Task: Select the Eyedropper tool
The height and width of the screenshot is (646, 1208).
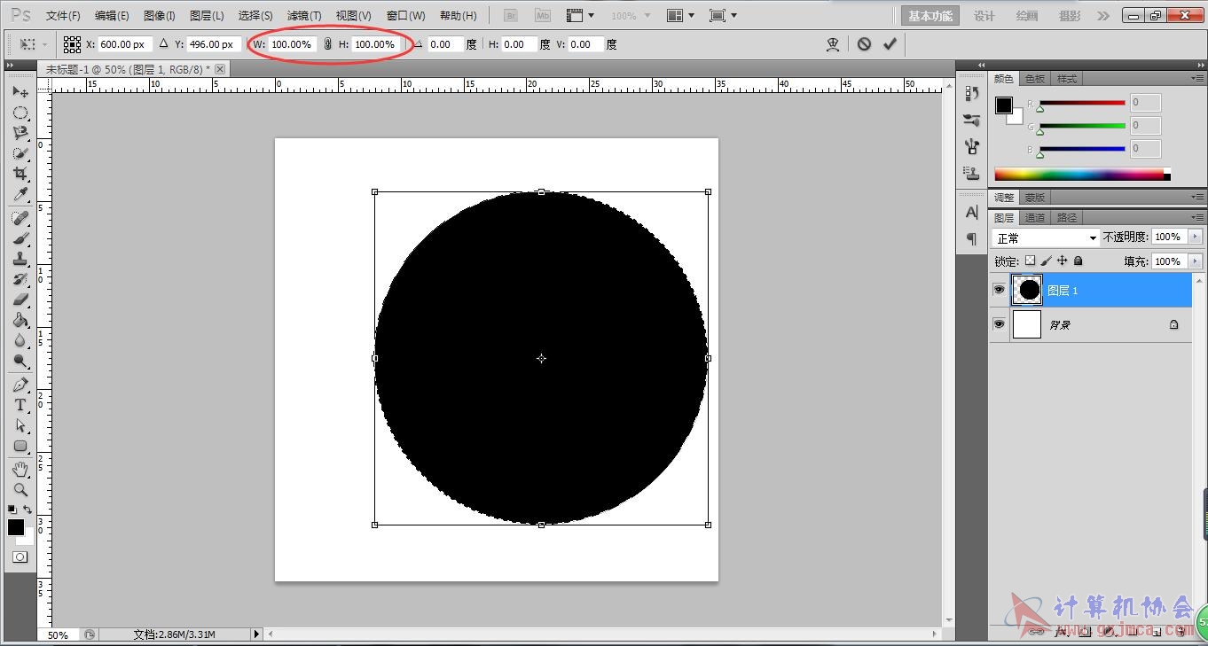Action: point(20,194)
